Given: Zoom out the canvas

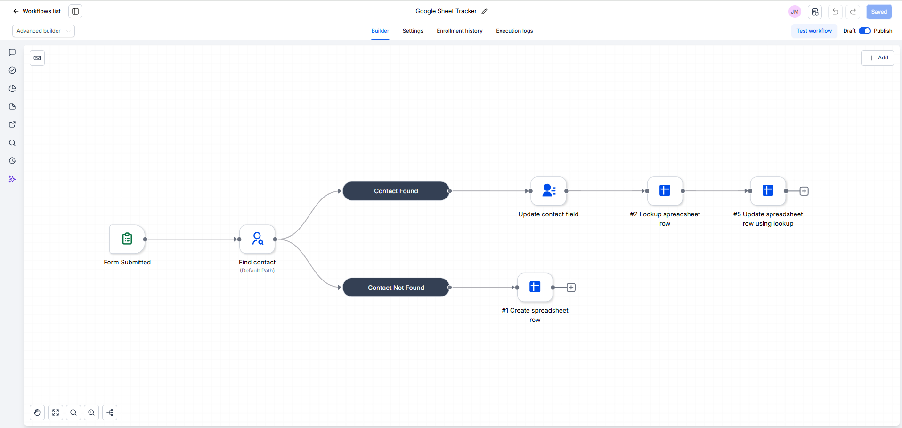Looking at the screenshot, I should point(73,412).
